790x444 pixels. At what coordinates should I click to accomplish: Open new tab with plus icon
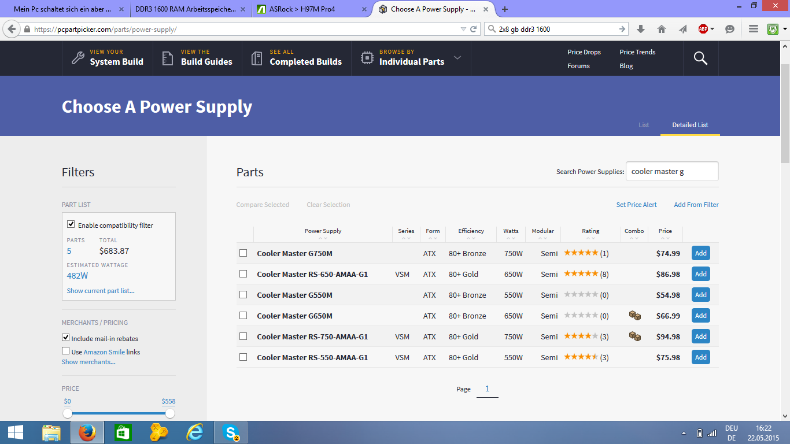[505, 9]
